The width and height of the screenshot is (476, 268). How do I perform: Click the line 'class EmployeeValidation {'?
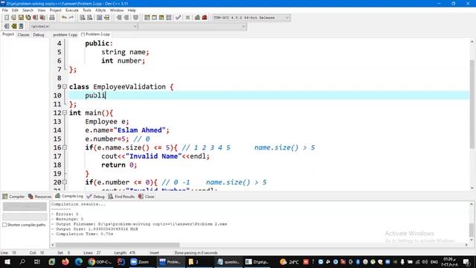(x=121, y=86)
